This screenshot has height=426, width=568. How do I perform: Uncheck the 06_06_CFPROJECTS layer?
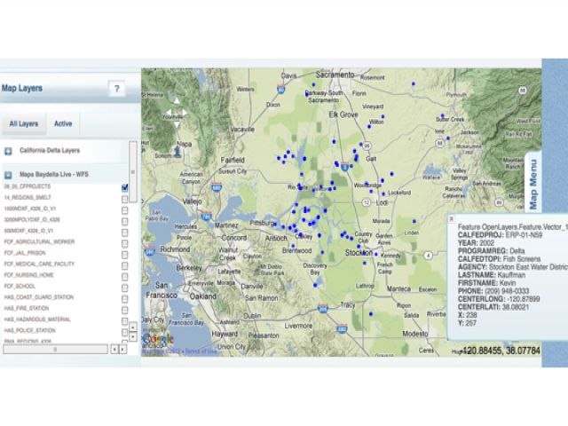click(x=124, y=187)
